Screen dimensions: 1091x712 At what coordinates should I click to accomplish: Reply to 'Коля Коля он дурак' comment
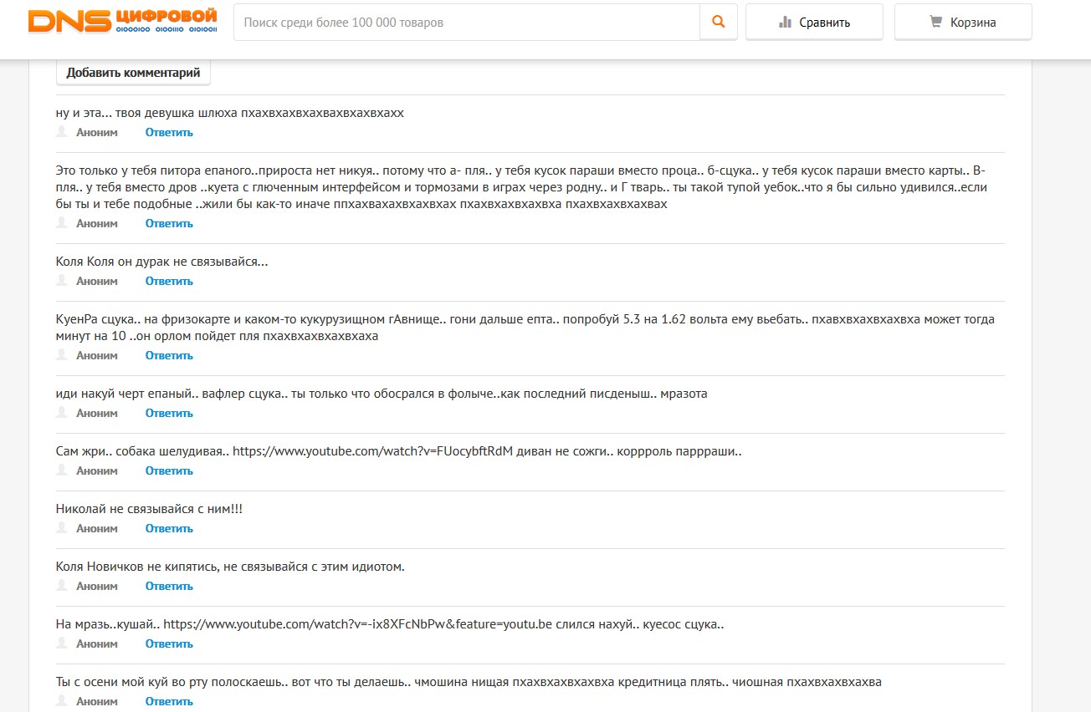pos(169,281)
